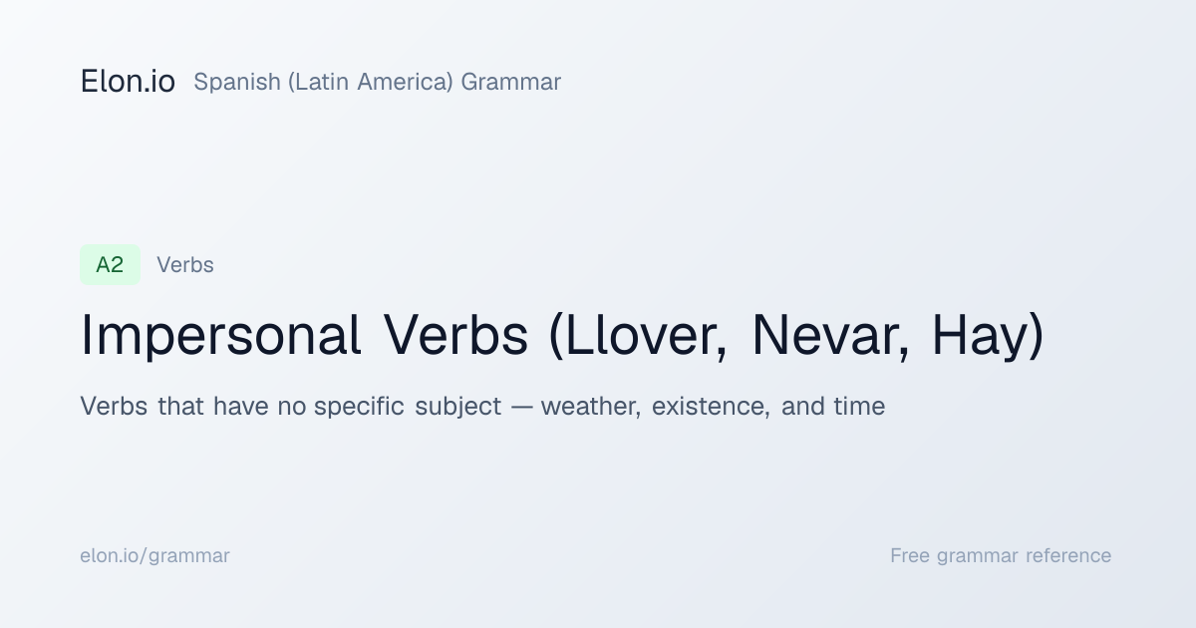Select the word Llover in the title
This screenshot has width=1196, height=628.
point(640,336)
